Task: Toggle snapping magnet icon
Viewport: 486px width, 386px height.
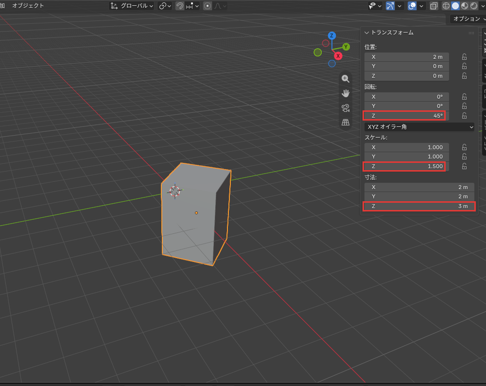Action: pyautogui.click(x=180, y=6)
